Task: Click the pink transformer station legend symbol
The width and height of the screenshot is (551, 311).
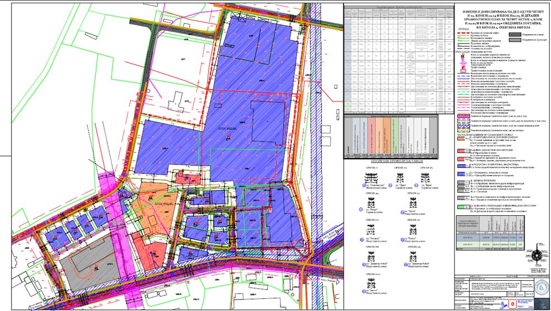Action: [463, 69]
